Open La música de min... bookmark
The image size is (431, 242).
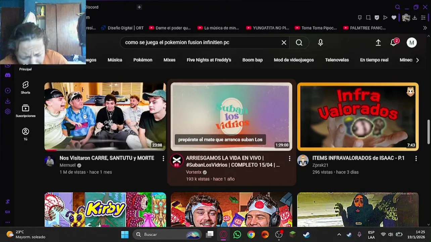[x=218, y=28]
